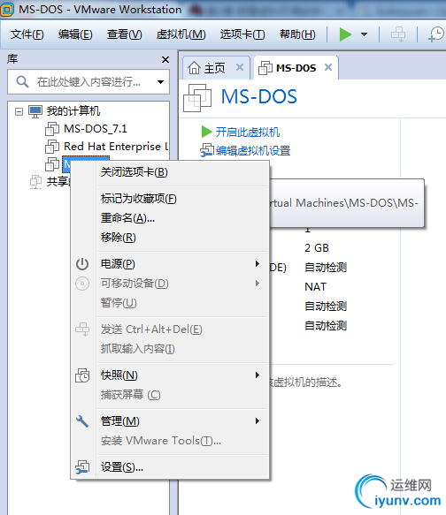Image resolution: width=446 pixels, height=515 pixels.
Task: Click the magnifier search icon in library
Action: (22, 81)
